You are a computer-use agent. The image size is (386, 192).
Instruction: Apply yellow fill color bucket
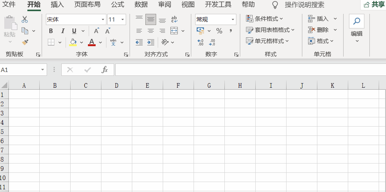tap(73, 42)
